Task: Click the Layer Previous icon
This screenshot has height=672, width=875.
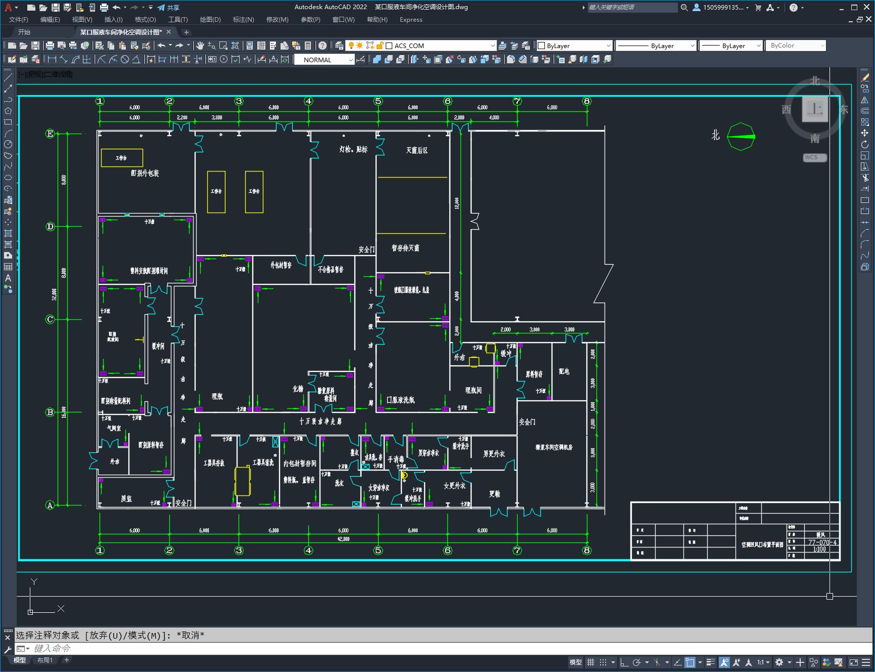Action: (514, 46)
